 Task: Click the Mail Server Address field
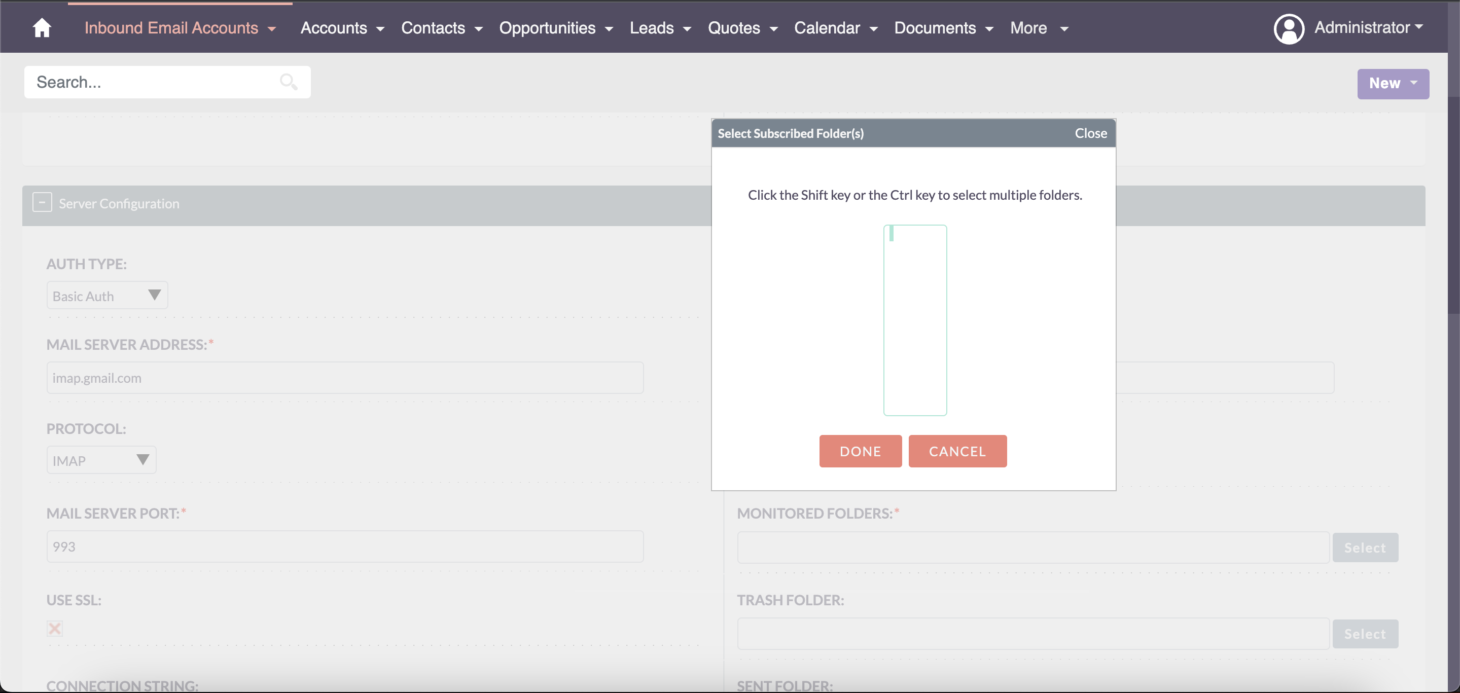[x=345, y=377]
